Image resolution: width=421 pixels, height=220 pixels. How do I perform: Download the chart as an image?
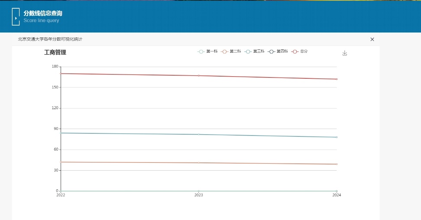coord(345,53)
